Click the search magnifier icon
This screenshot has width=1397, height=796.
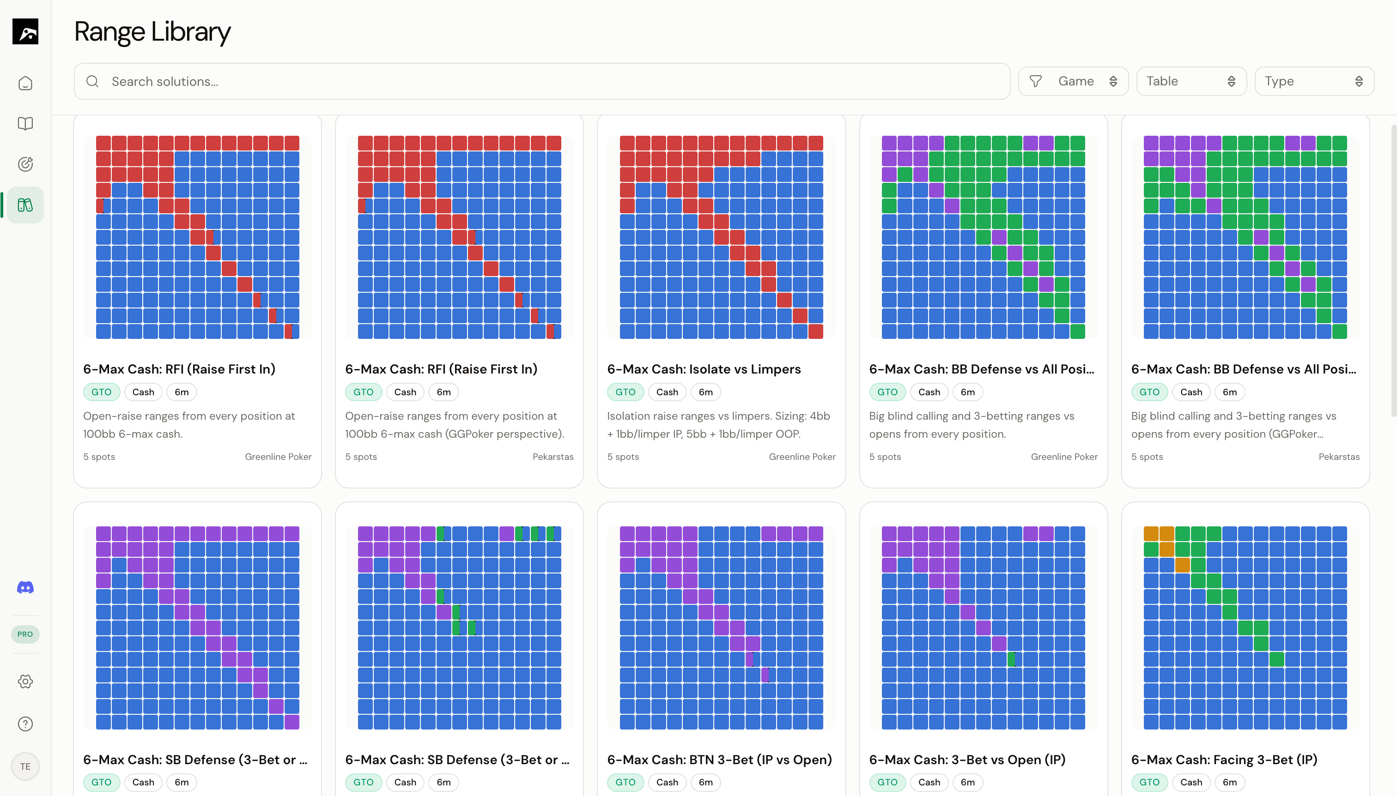92,81
